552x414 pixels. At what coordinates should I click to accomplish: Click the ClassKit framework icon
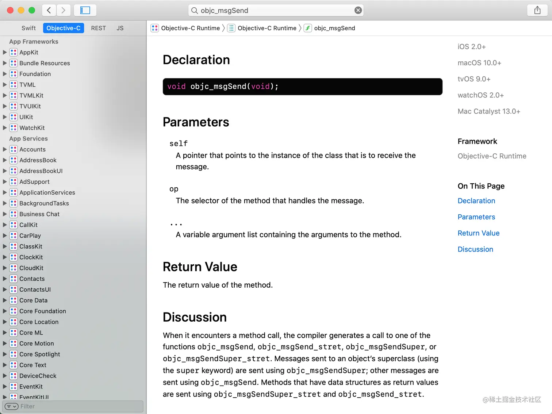14,246
